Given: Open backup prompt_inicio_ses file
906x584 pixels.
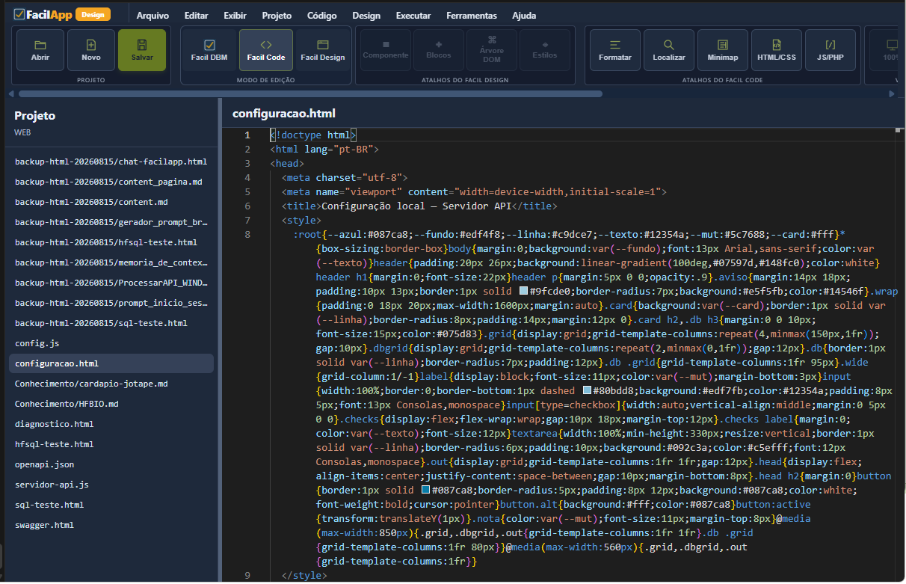Looking at the screenshot, I should pyautogui.click(x=111, y=303).
